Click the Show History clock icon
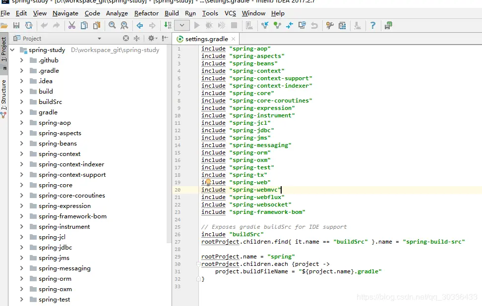 [302, 25]
